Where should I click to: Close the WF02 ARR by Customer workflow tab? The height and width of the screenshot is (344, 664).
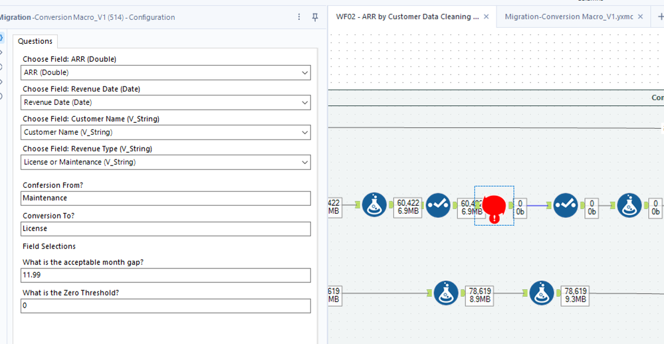[486, 17]
